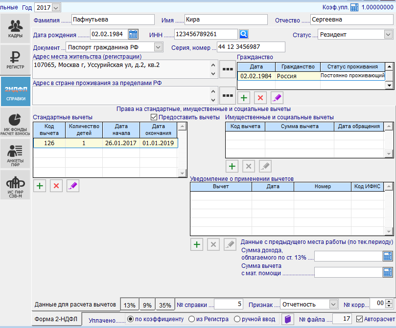Click the Фамилия field with Пафнутьева
This screenshot has height=328, width=396.
tap(113, 20)
